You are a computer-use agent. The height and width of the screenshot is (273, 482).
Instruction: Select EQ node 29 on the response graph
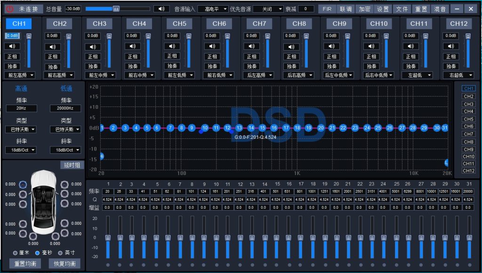coord(424,128)
